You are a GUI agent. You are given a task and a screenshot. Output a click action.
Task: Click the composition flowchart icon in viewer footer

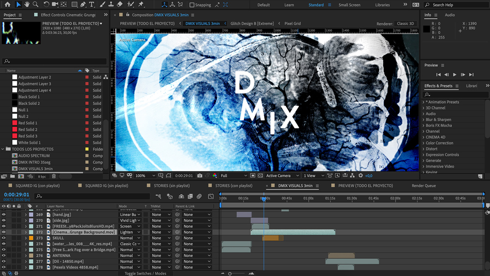[352, 176]
